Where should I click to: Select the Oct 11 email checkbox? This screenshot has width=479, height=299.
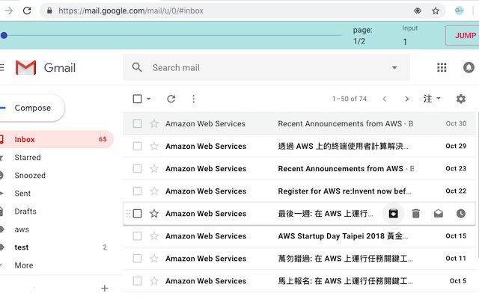(x=137, y=259)
